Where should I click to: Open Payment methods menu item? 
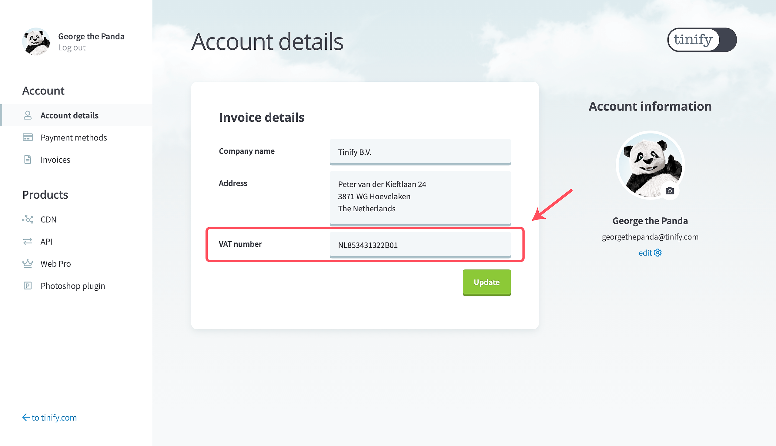click(74, 137)
